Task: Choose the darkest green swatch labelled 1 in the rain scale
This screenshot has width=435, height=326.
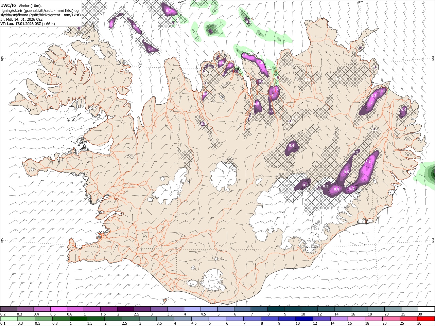Action: 78,319
